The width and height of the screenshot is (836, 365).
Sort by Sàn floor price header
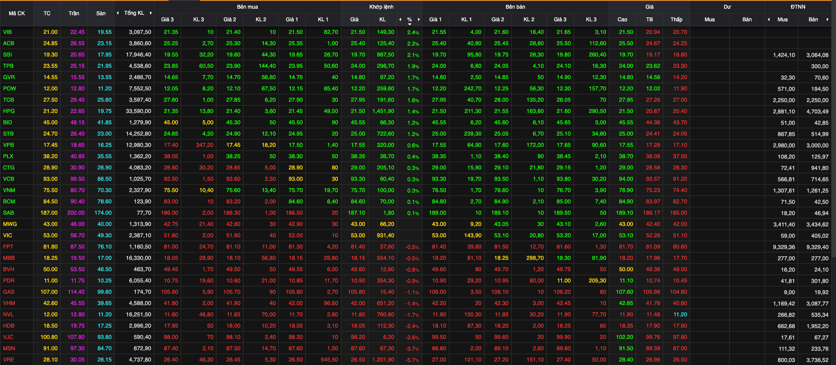point(101,13)
